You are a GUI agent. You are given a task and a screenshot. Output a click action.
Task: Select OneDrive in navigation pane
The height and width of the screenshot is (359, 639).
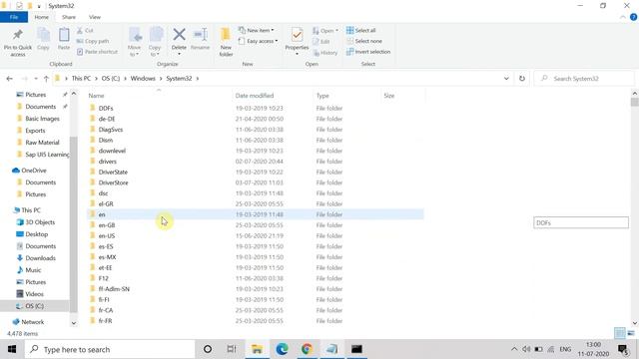point(33,171)
